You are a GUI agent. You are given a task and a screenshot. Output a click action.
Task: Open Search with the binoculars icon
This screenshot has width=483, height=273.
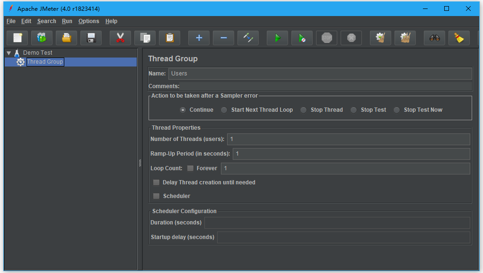[x=434, y=38]
